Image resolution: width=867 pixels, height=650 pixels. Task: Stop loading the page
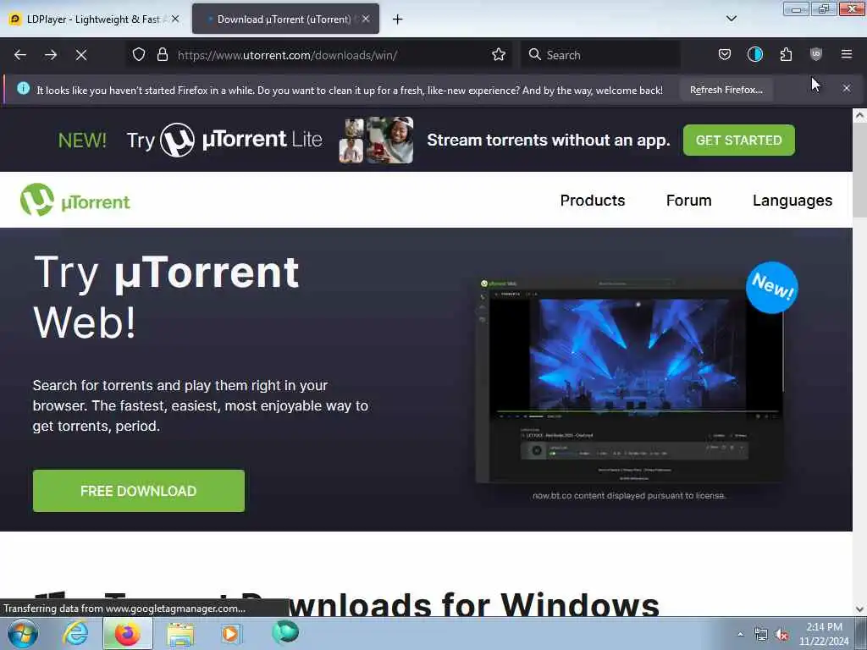81,55
